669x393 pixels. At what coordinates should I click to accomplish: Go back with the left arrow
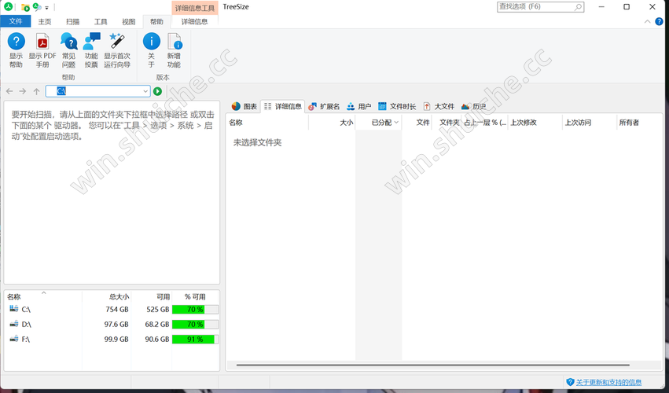[9, 91]
